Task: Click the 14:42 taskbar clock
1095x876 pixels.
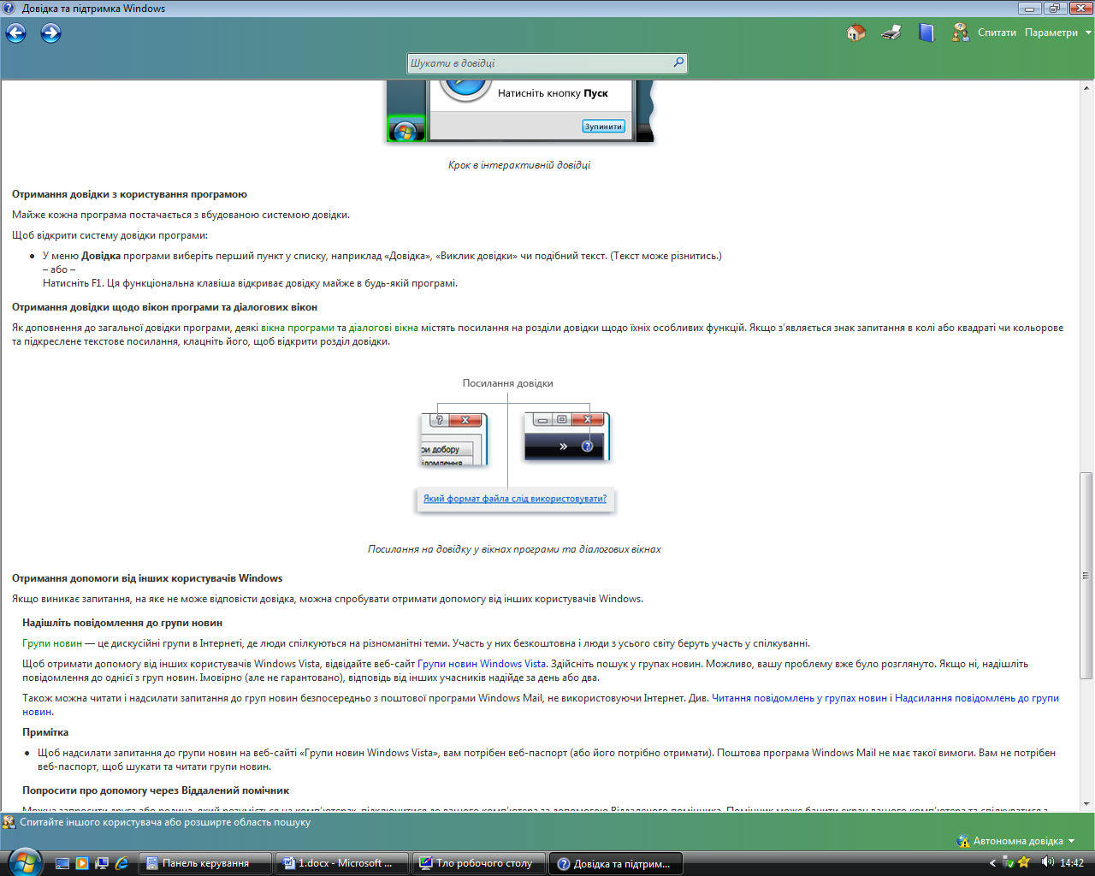Action: (x=1072, y=863)
